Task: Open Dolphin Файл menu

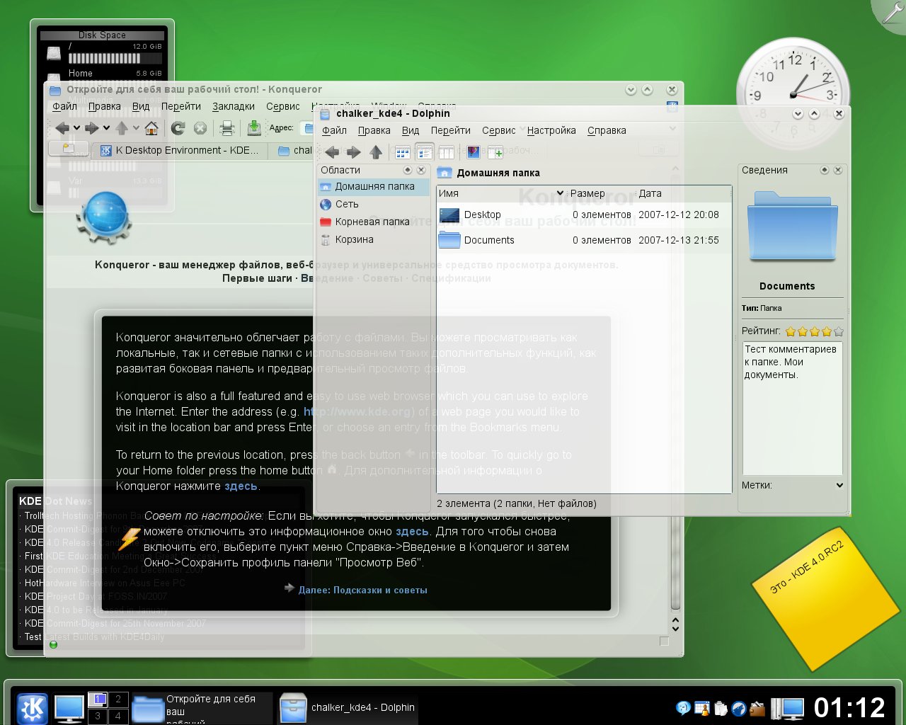Action: [334, 130]
